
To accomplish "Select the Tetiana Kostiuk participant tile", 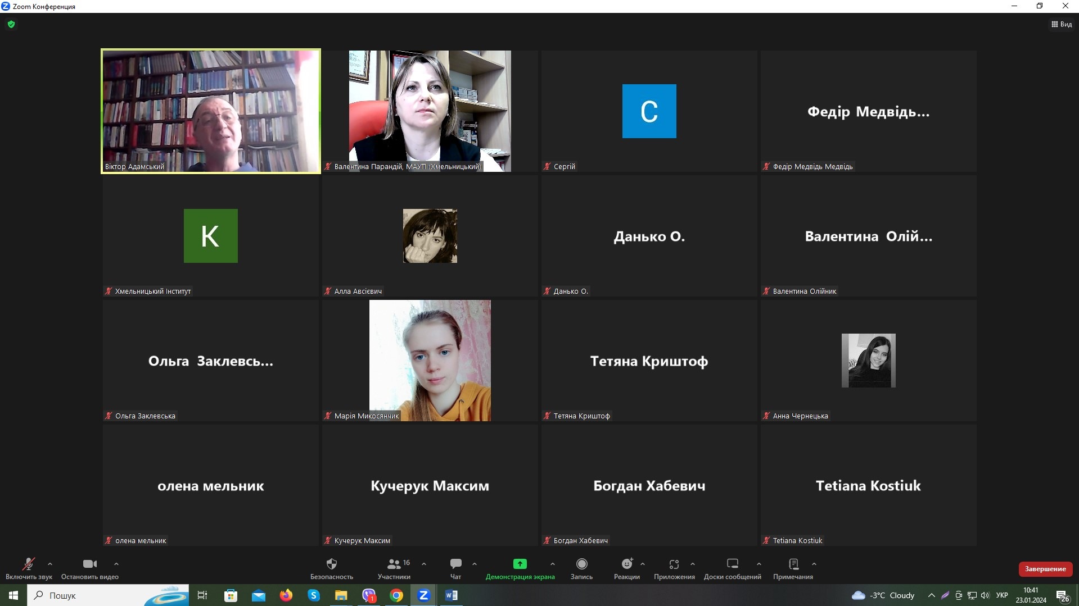I will (869, 485).
